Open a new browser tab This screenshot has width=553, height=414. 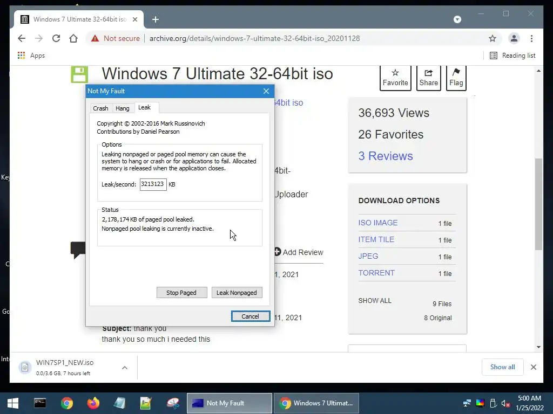(155, 19)
